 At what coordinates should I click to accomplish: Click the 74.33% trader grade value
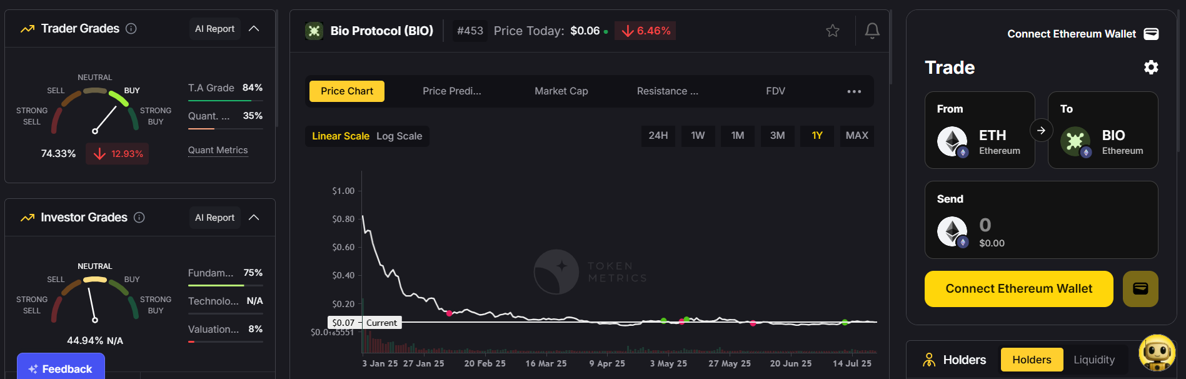point(58,154)
